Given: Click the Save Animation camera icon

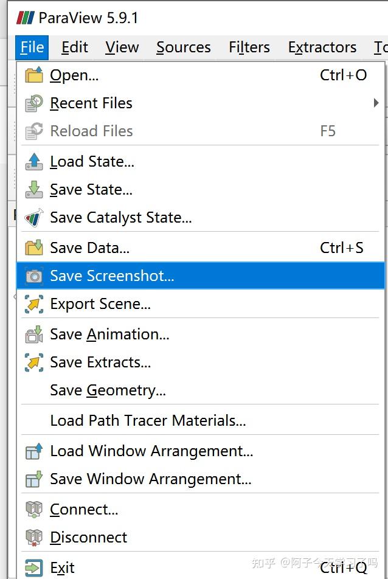Looking at the screenshot, I should click(34, 335).
